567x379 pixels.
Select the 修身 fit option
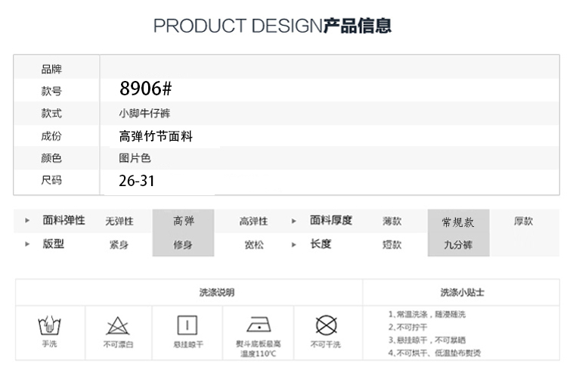183,244
